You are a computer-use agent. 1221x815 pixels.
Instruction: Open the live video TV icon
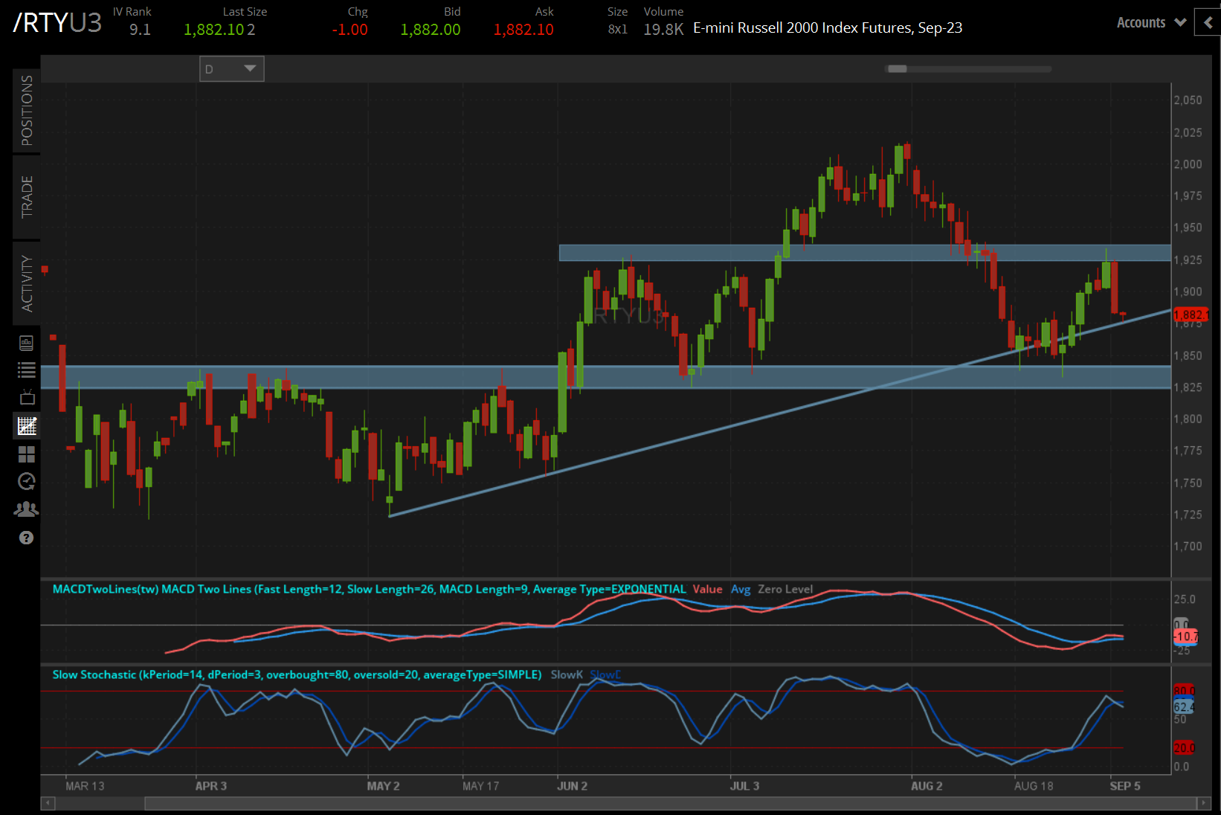26,397
